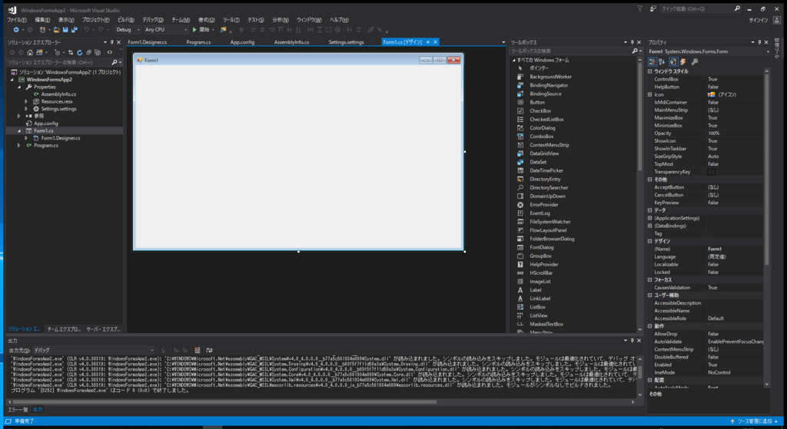The image size is (787, 429).
Task: Pin the Toolbox panel with the pushpin icon
Action: (x=632, y=43)
